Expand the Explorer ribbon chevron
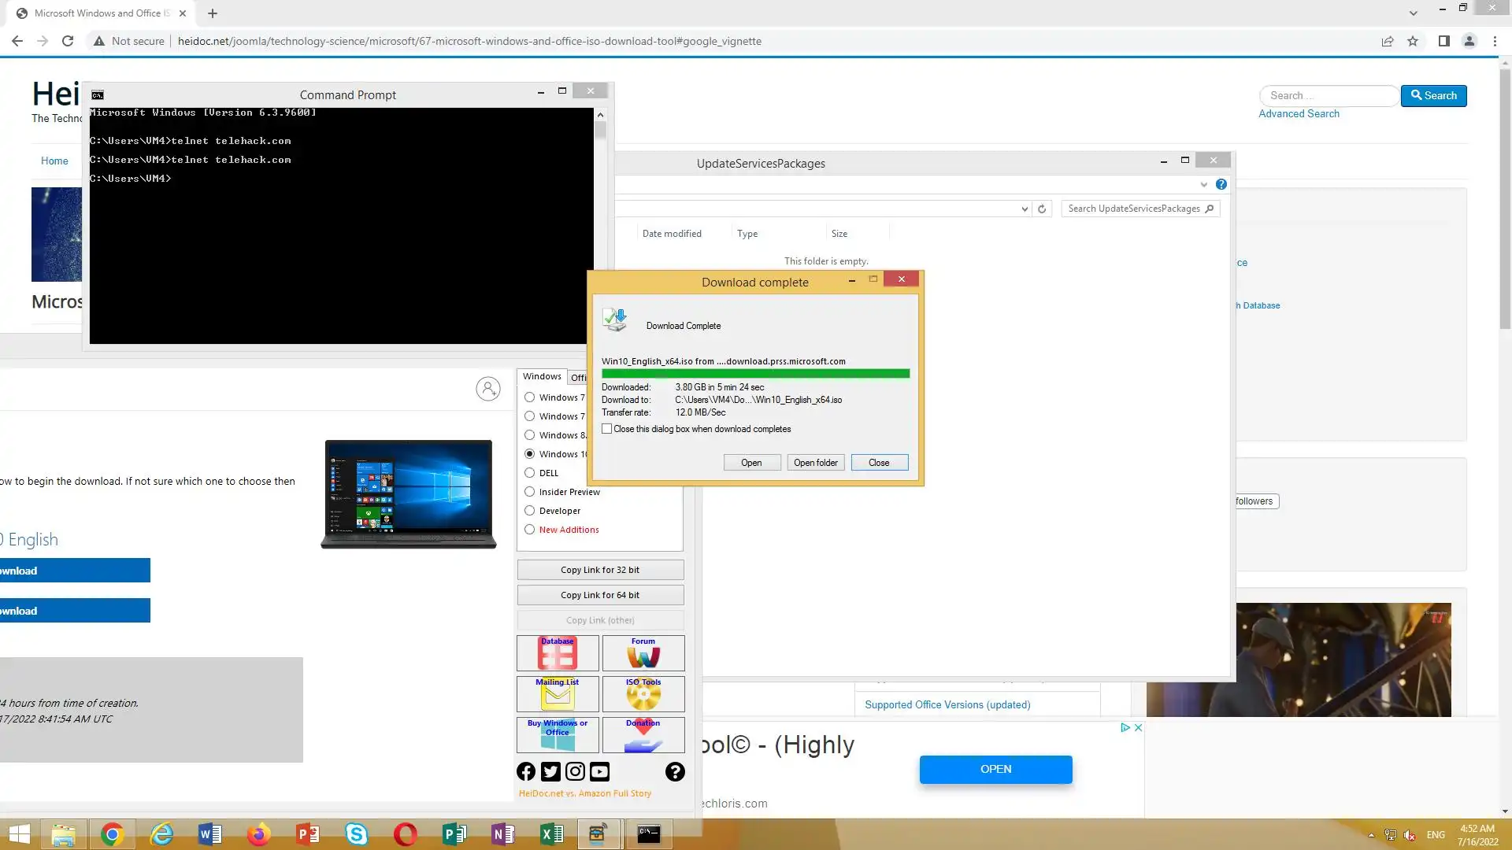Screen dimensions: 1512x850 click(x=1203, y=184)
